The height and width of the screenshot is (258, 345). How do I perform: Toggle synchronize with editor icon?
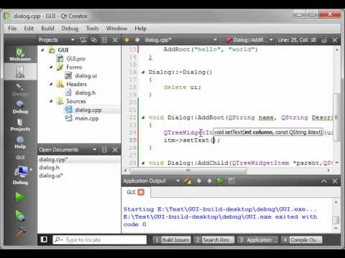tap(94, 40)
